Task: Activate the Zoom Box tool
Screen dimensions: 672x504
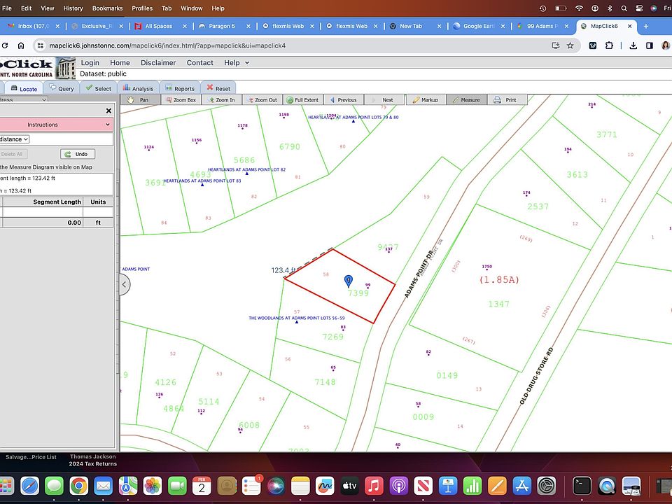Action: 180,100
